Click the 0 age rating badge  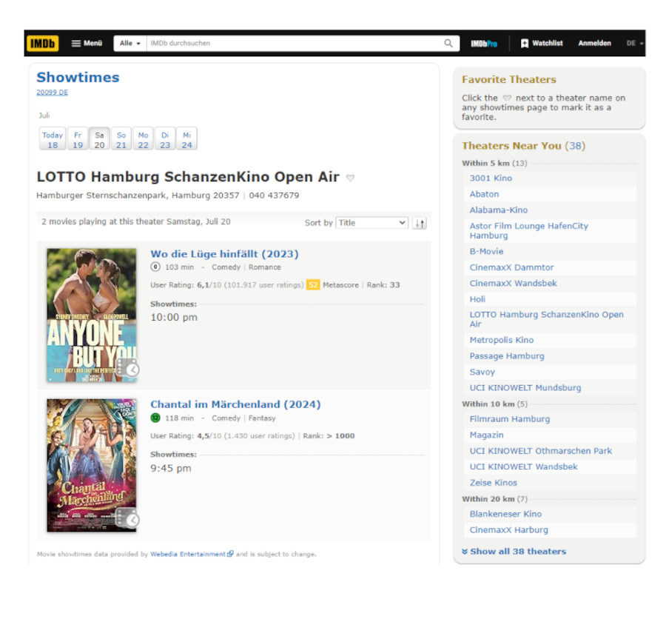tap(155, 267)
